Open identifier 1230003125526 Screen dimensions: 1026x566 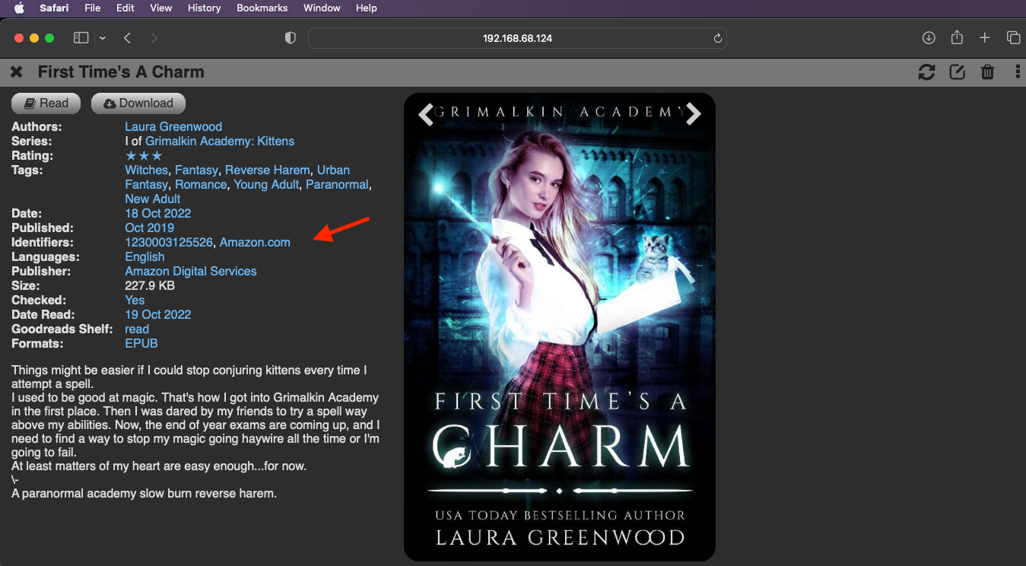tap(169, 243)
